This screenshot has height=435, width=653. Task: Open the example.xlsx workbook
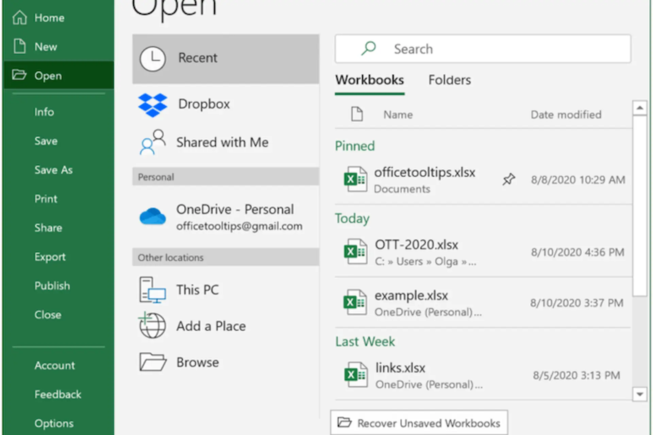(x=411, y=296)
